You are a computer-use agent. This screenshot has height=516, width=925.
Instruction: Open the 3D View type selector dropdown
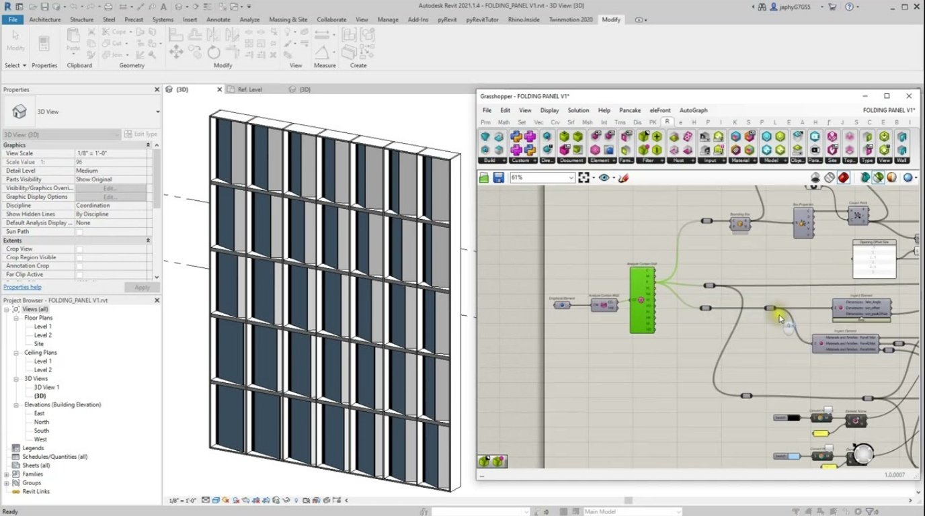pos(157,112)
